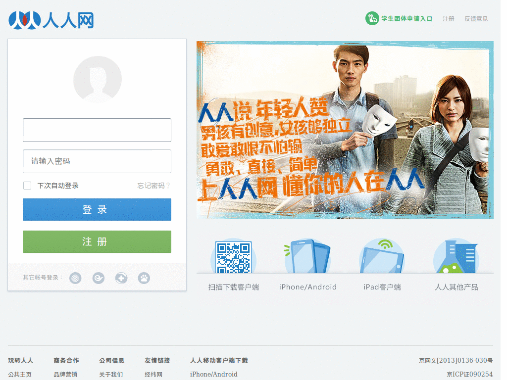Click the green student group application icon

point(372,19)
